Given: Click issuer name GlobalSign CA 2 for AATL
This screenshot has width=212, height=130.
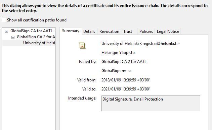Looking at the screenshot, I should [124, 62].
